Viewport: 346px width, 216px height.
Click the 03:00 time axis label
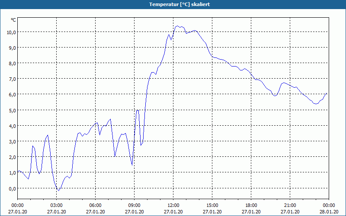coord(57,206)
